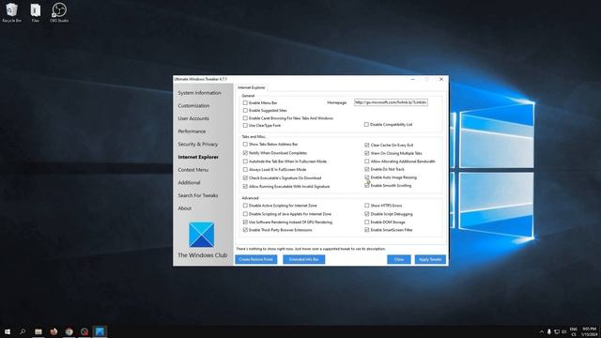The image size is (601, 338).
Task: Check Allow Allocating Additional Bandwidth
Action: (x=367, y=161)
